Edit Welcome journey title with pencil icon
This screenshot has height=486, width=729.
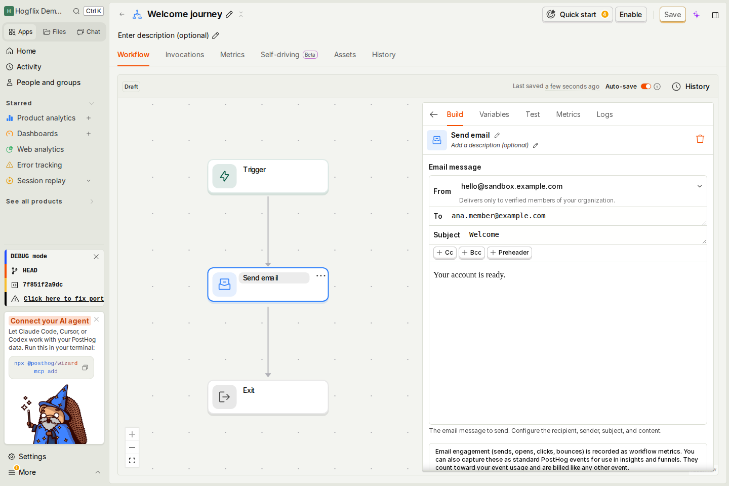click(x=229, y=14)
